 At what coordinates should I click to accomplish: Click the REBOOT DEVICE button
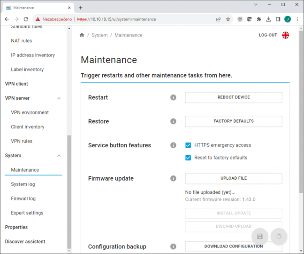coord(234,97)
